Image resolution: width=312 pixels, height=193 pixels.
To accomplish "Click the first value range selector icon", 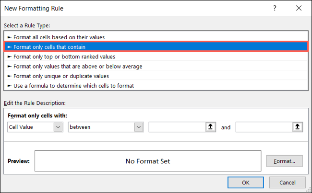I will (x=211, y=127).
